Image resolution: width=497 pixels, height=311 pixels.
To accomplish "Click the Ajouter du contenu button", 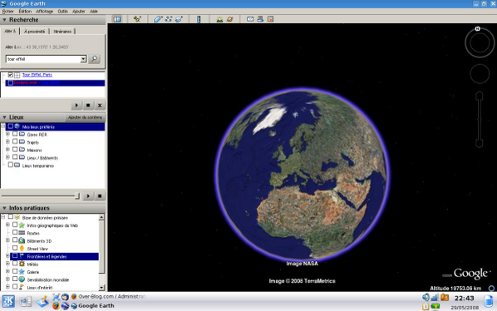I will (x=85, y=117).
